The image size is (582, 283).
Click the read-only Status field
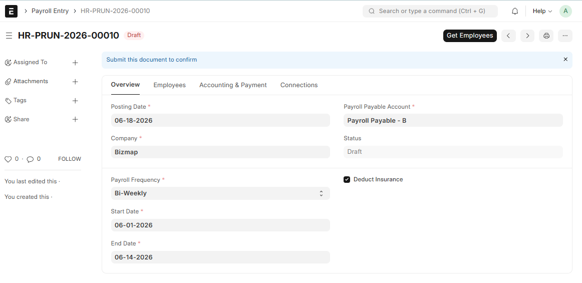click(453, 152)
